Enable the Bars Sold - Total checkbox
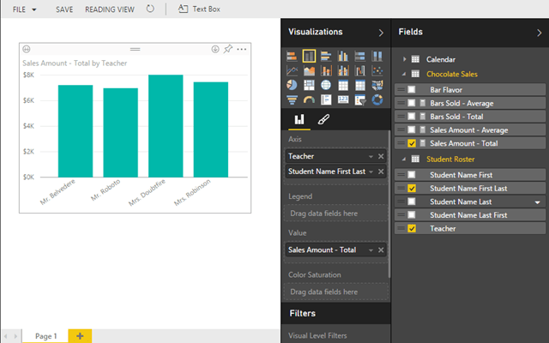The height and width of the screenshot is (343, 549). coord(412,117)
